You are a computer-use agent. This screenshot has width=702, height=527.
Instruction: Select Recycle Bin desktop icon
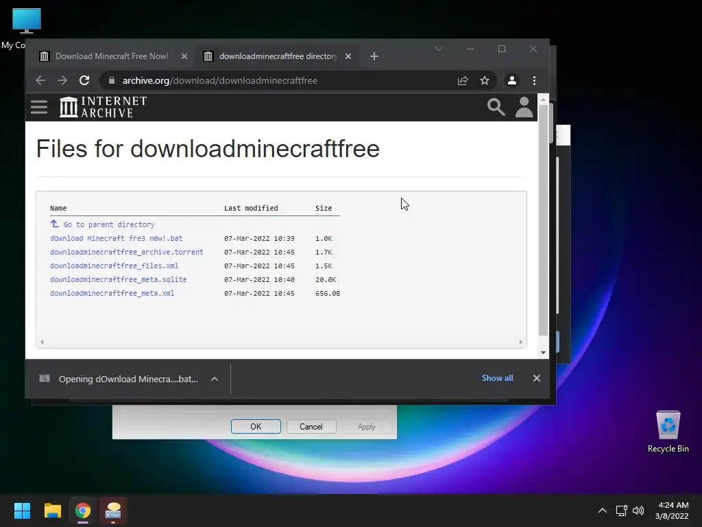[x=668, y=432]
